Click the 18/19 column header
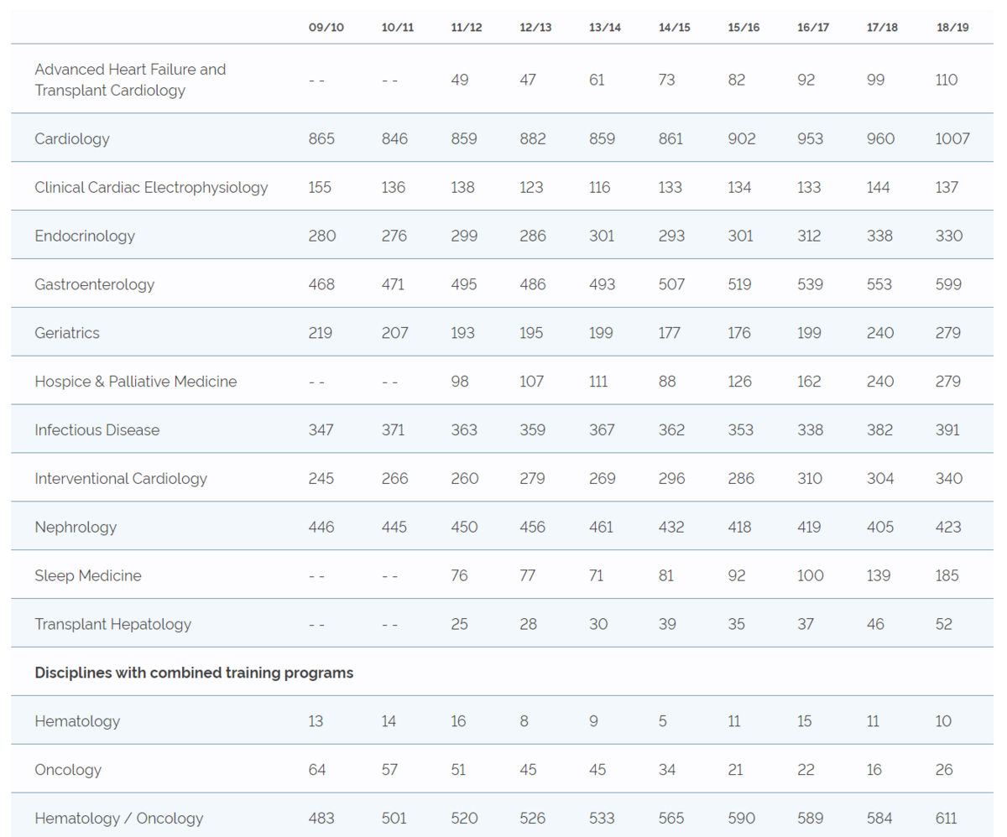 coord(952,27)
